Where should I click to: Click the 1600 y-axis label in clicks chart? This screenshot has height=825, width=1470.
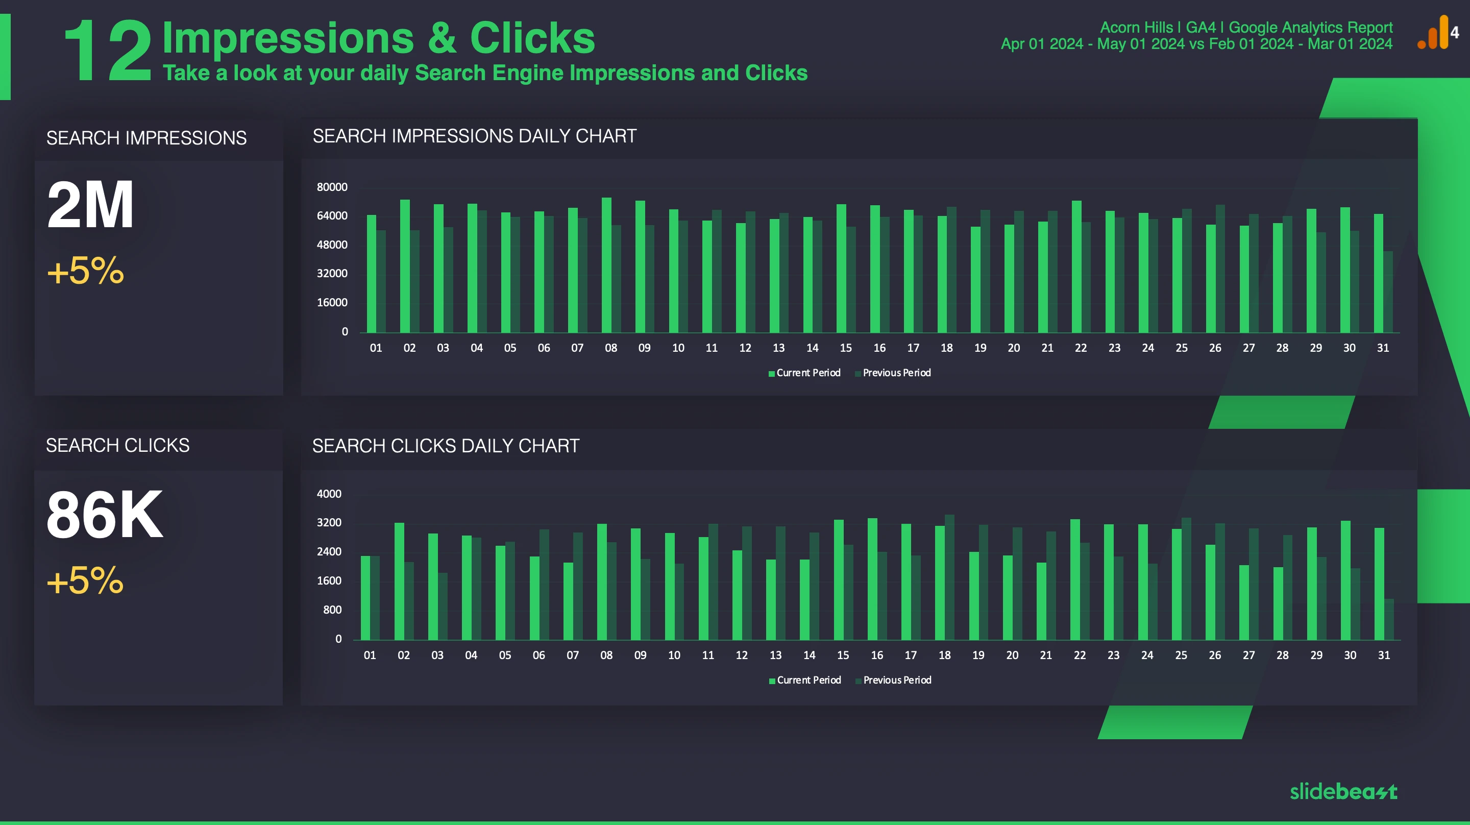coord(329,580)
